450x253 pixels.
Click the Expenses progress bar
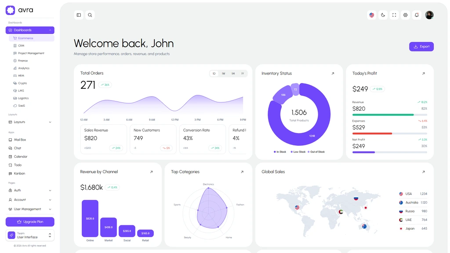point(390,134)
